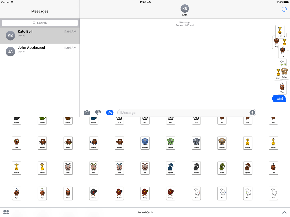Select the Dog card beside the Monkey cards
The width and height of the screenshot is (290, 217).
pyautogui.click(x=17, y=143)
